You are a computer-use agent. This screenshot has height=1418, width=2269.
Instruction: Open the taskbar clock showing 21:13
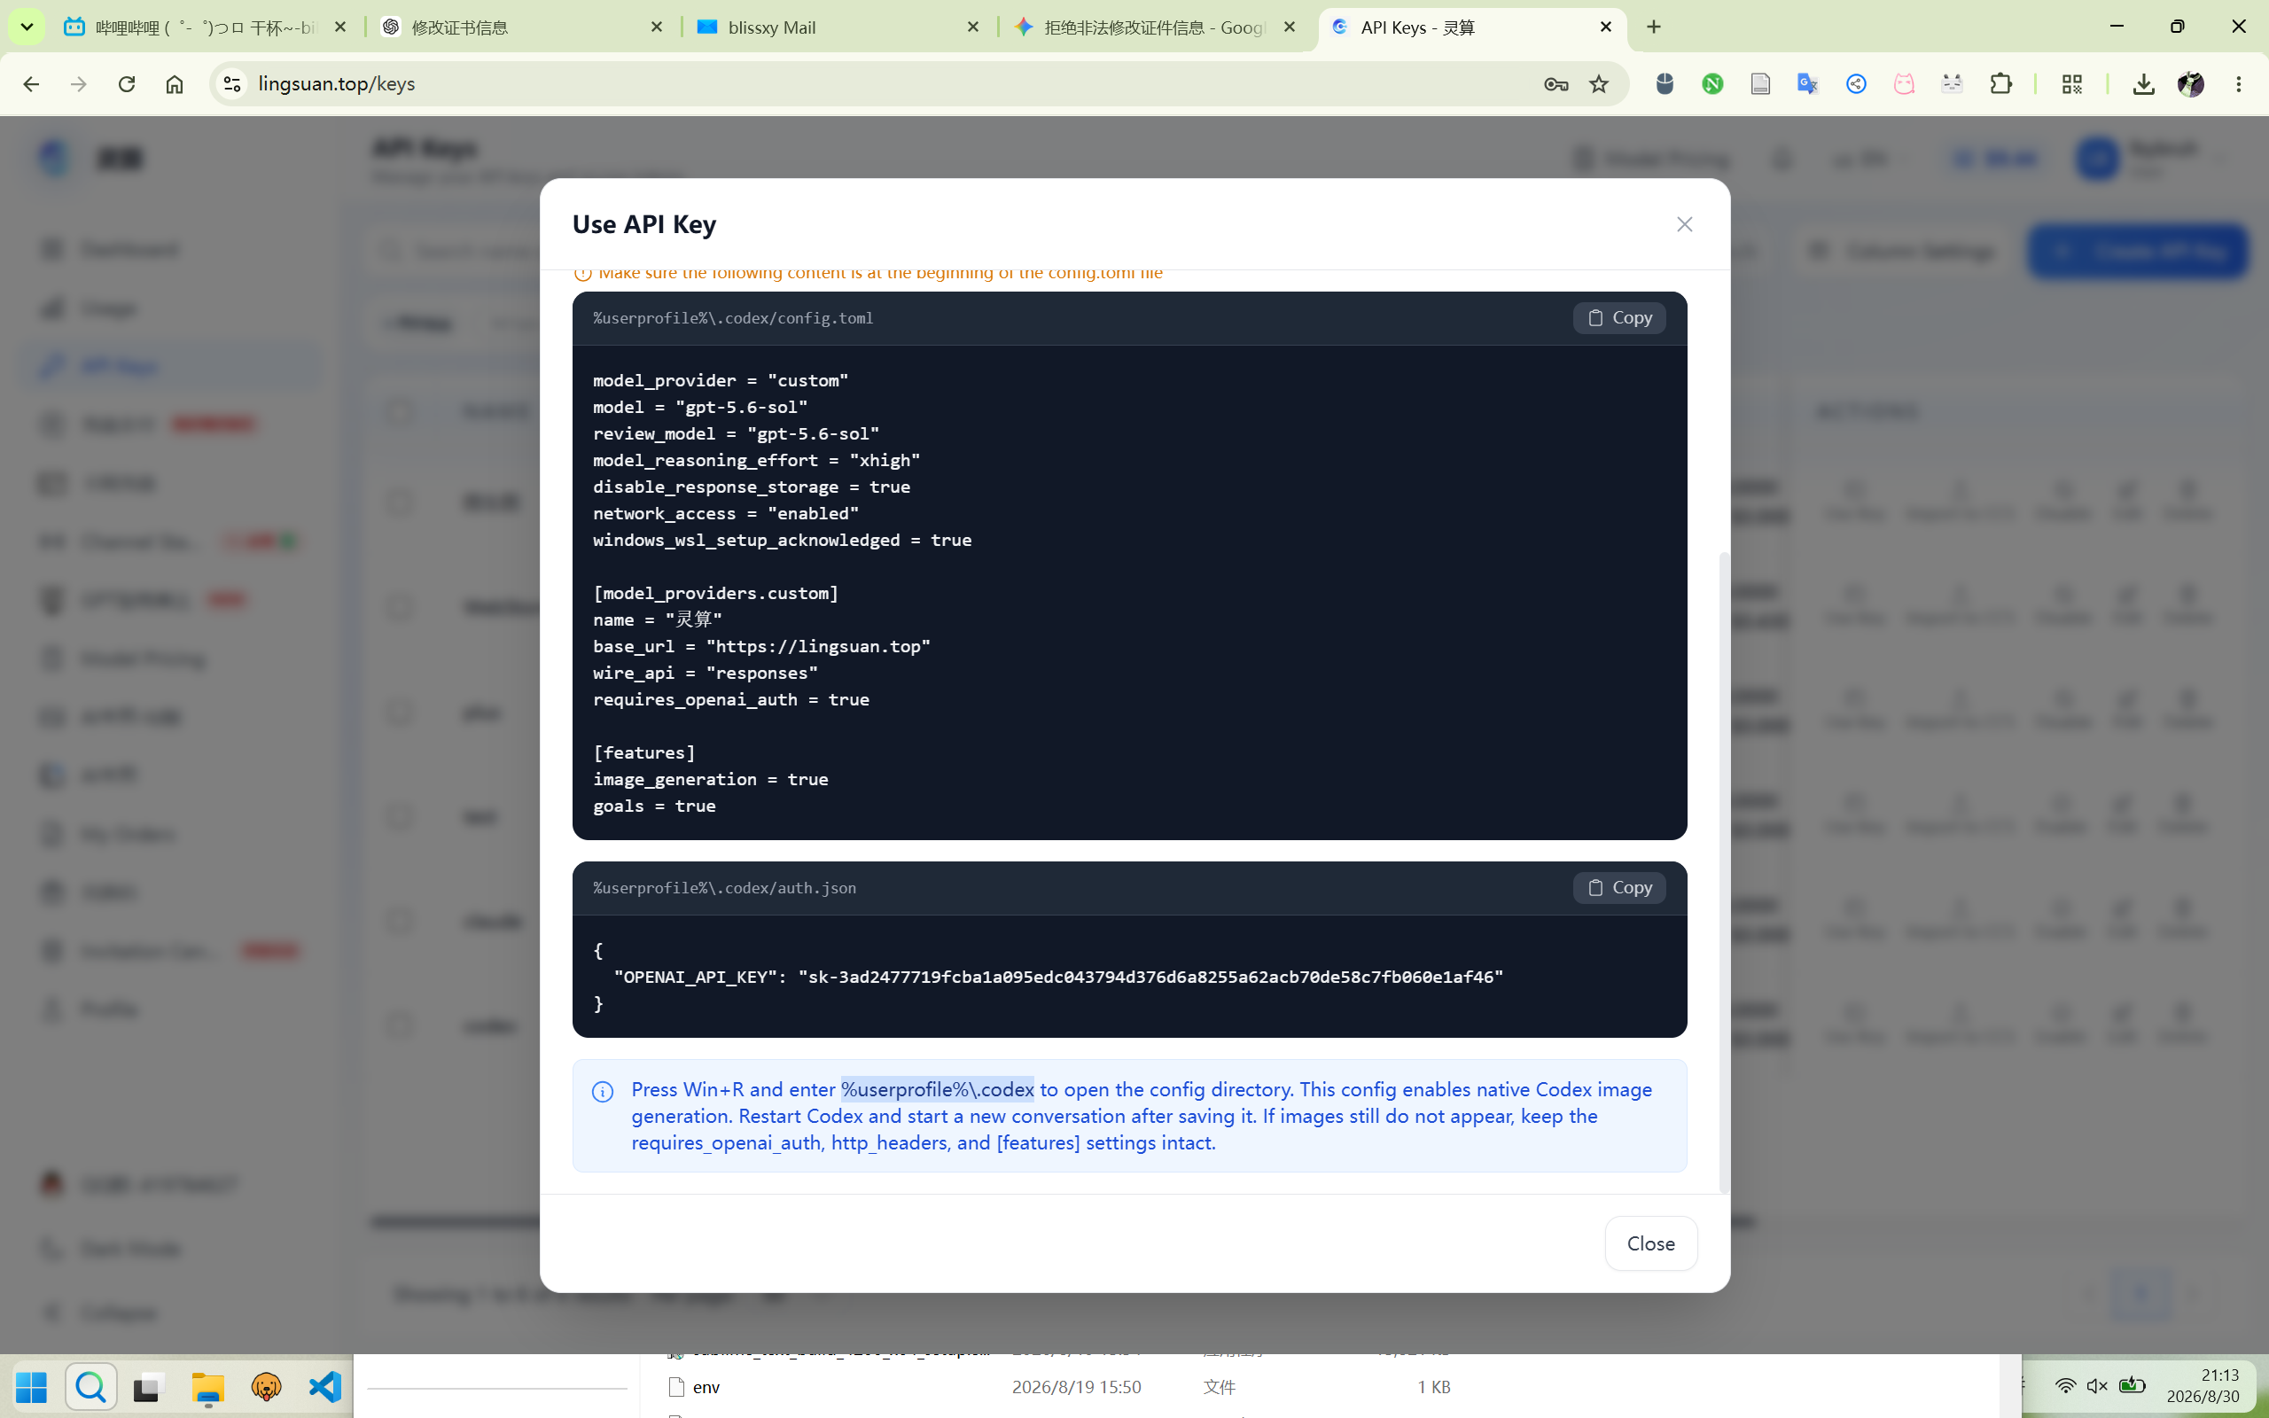coord(2202,1386)
